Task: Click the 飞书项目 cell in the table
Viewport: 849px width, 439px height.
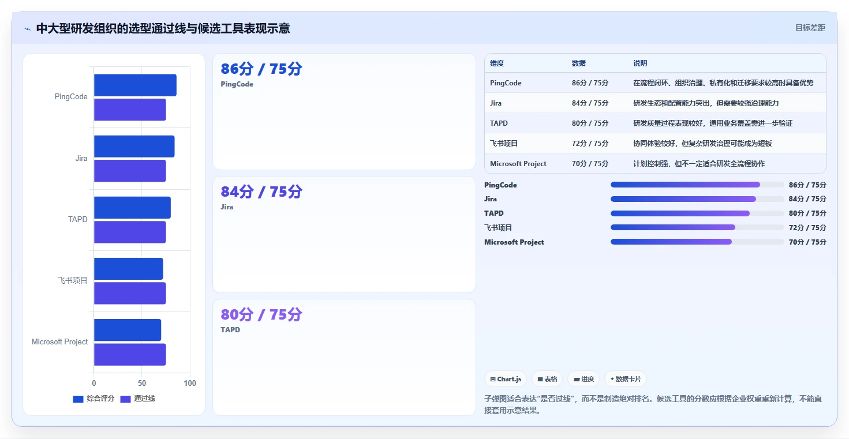Action: 504,144
